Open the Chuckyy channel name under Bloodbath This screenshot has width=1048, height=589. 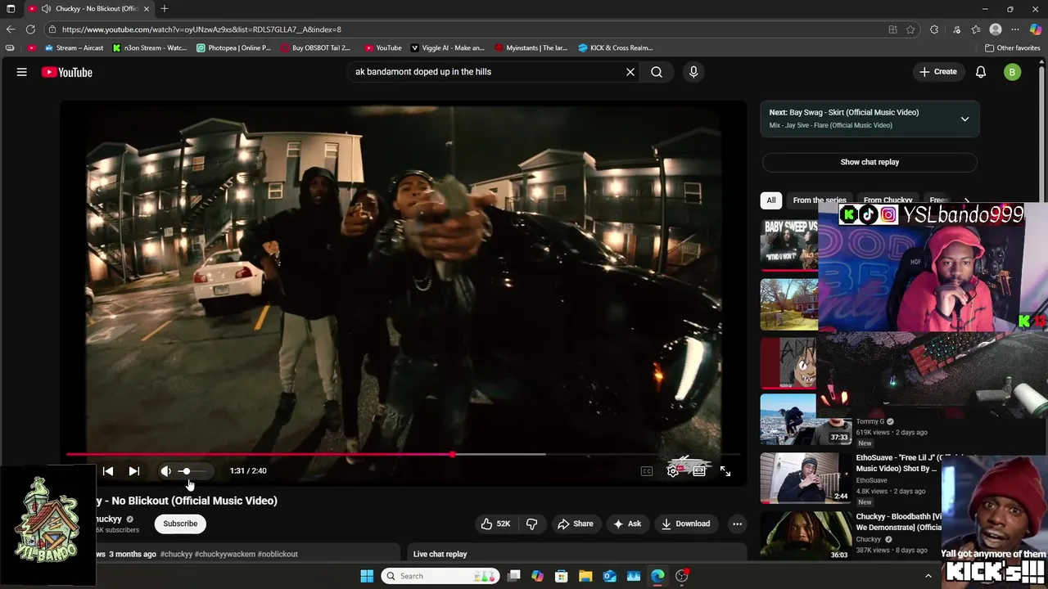click(868, 539)
